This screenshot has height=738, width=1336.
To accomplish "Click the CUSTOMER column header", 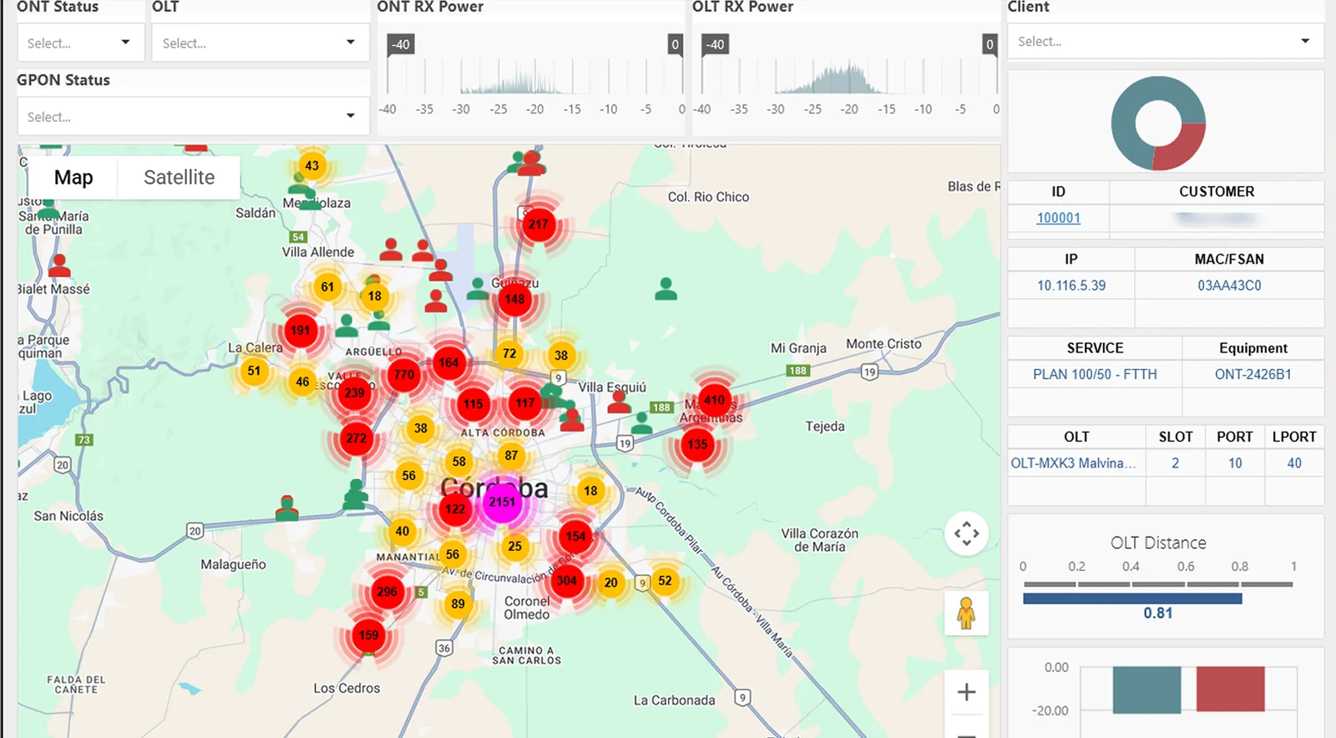I will coord(1217,191).
